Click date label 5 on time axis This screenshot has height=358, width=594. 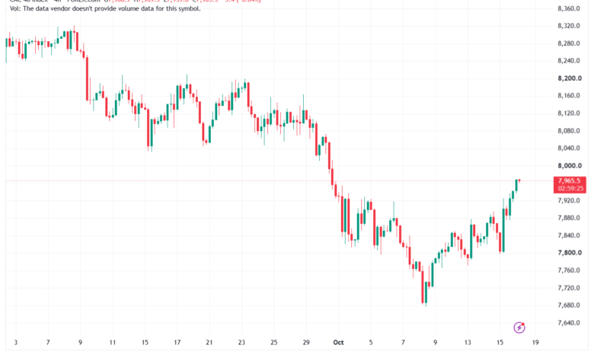click(371, 343)
